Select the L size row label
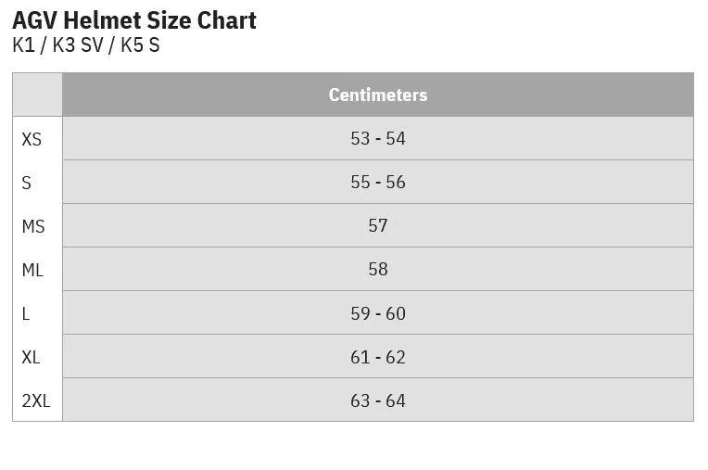Screen dimensions: 708x470 click(x=26, y=313)
